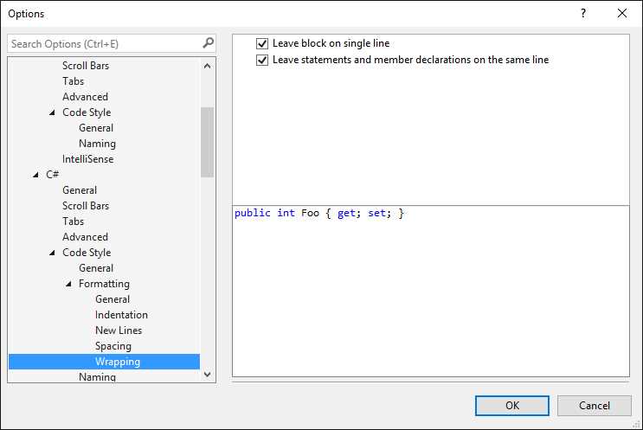Viewport: 643px width, 430px height.
Task: Select General under Formatting
Action: [113, 299]
